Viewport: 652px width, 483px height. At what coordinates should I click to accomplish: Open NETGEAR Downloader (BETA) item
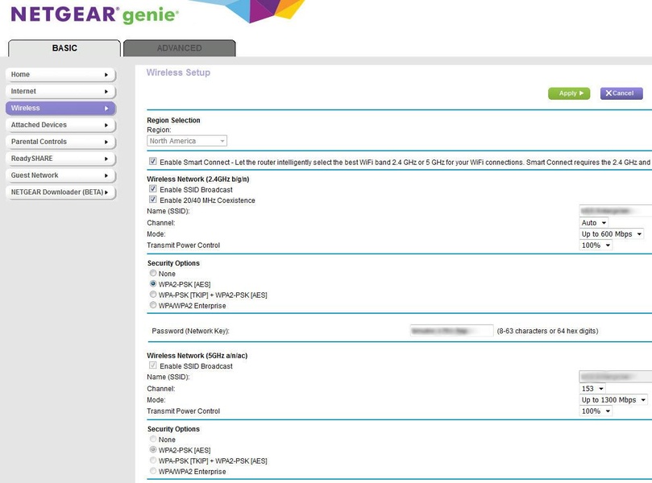pos(60,192)
